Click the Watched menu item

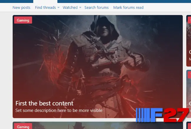coord(70,7)
